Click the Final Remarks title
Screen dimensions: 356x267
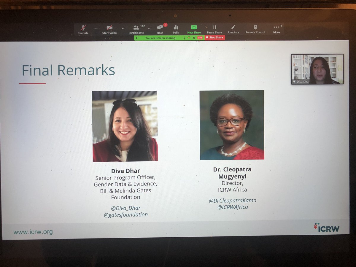click(x=69, y=71)
